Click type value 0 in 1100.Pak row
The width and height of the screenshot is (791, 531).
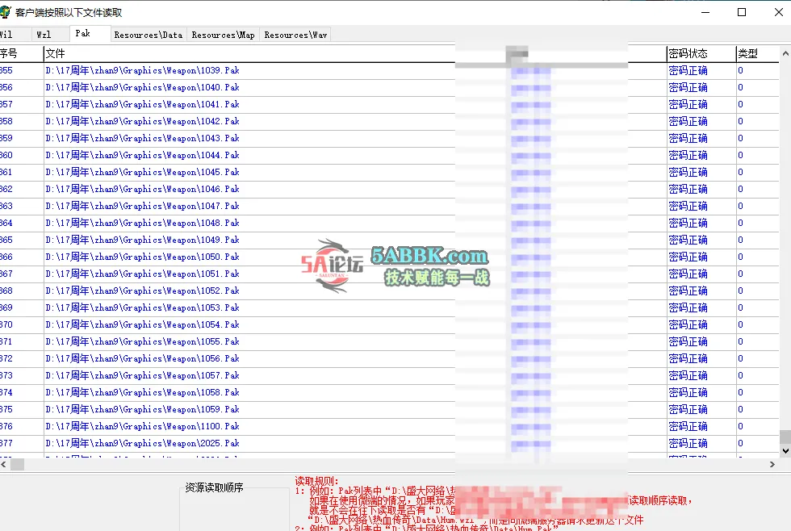pos(741,427)
